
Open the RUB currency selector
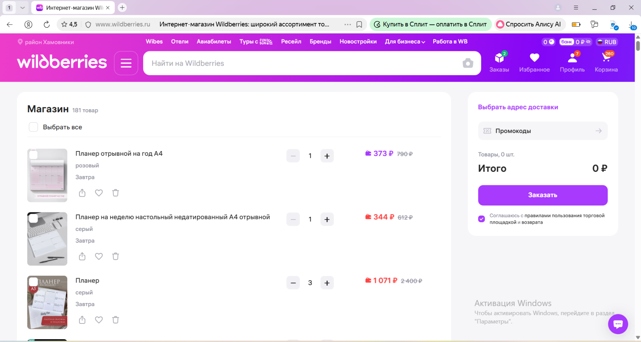point(606,42)
